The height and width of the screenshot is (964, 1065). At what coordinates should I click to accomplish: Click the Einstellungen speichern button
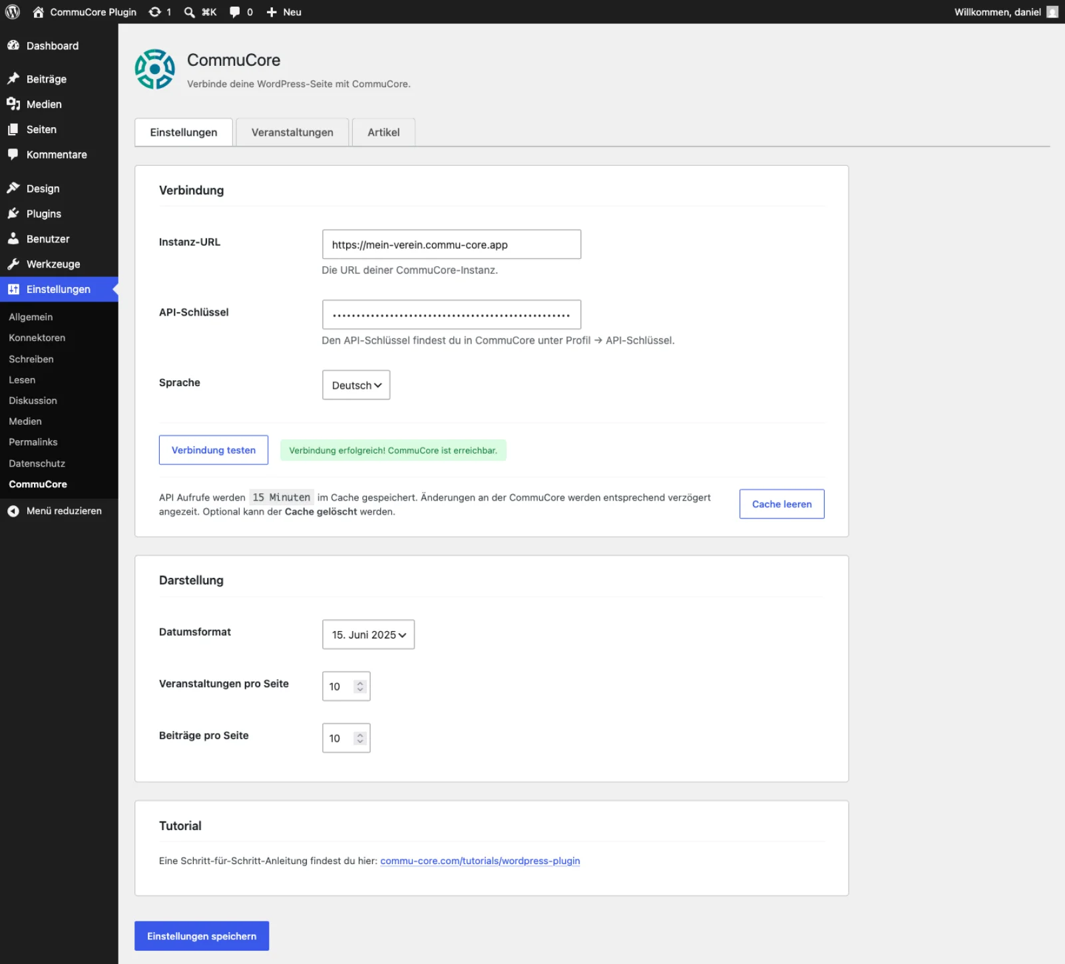pos(202,936)
